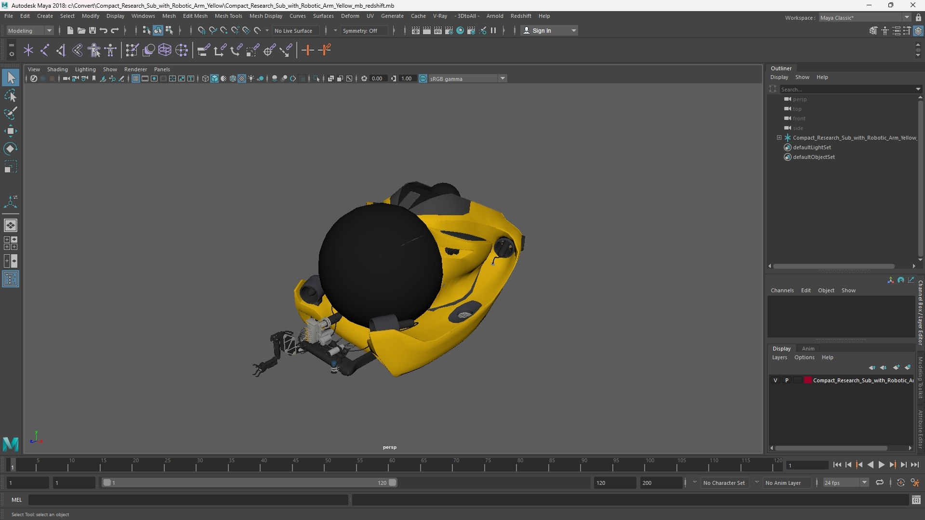The width and height of the screenshot is (925, 520).
Task: Open a scene file
Action: (81, 30)
